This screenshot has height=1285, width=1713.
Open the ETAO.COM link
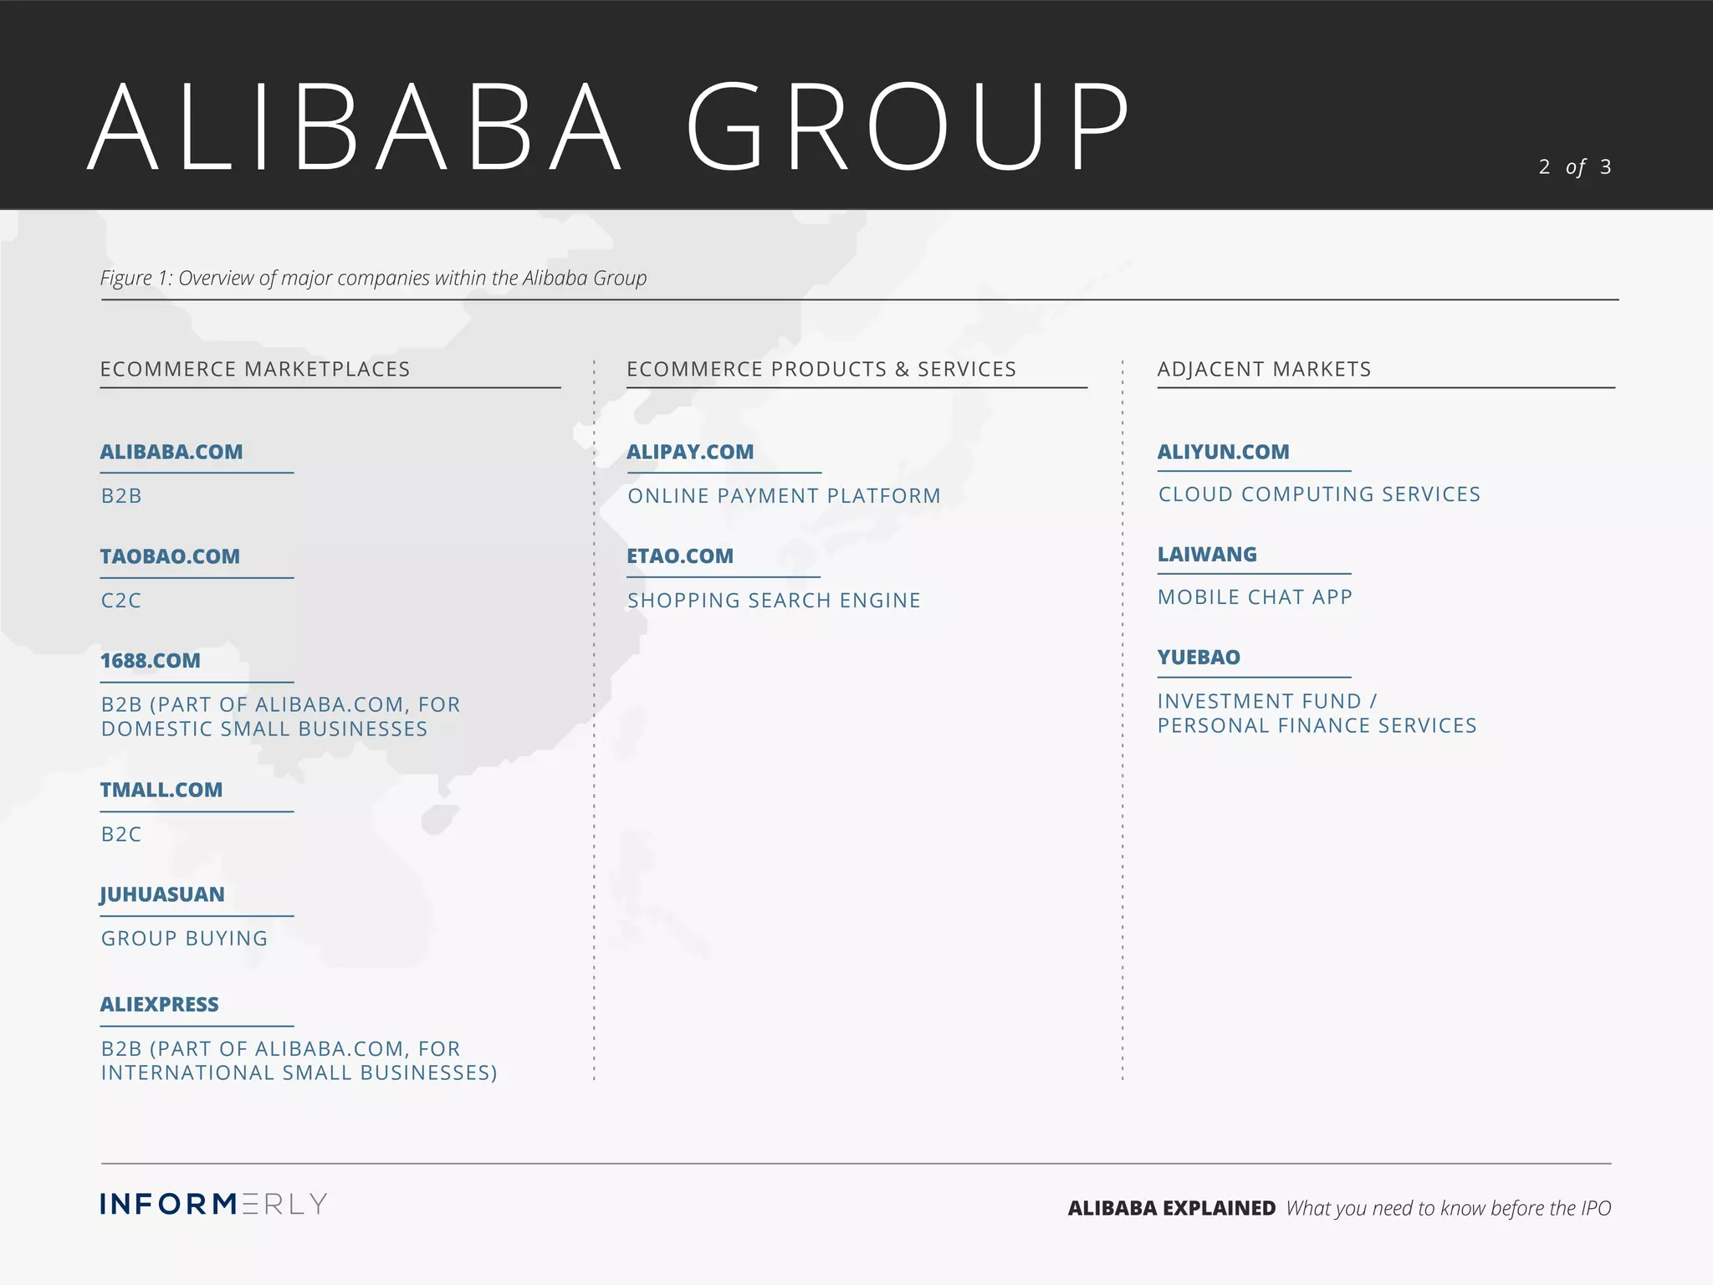tap(680, 556)
